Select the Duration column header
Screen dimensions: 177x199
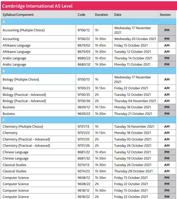pyautogui.click(x=102, y=15)
